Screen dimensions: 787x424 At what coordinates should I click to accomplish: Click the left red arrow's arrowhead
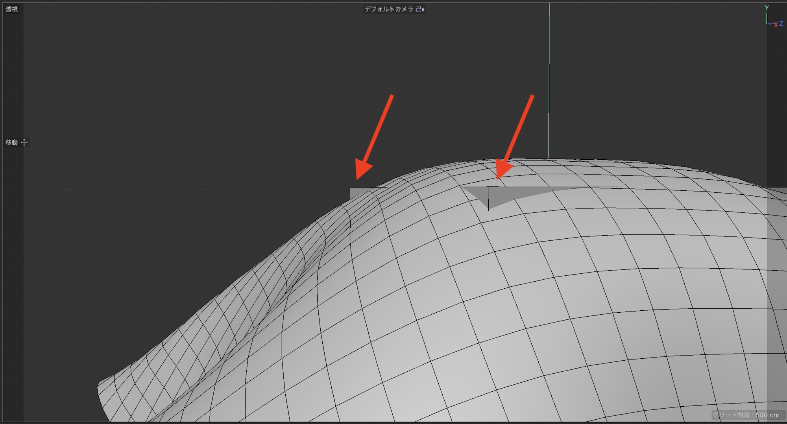point(362,169)
